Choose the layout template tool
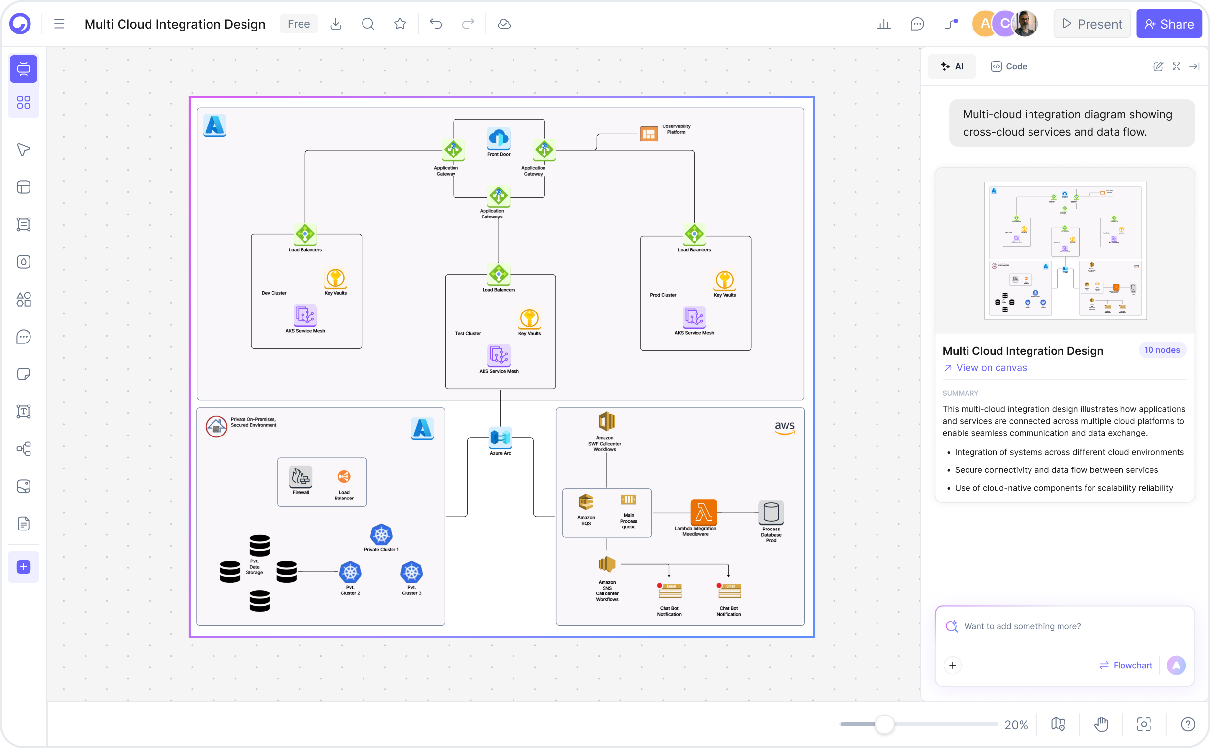 [24, 187]
